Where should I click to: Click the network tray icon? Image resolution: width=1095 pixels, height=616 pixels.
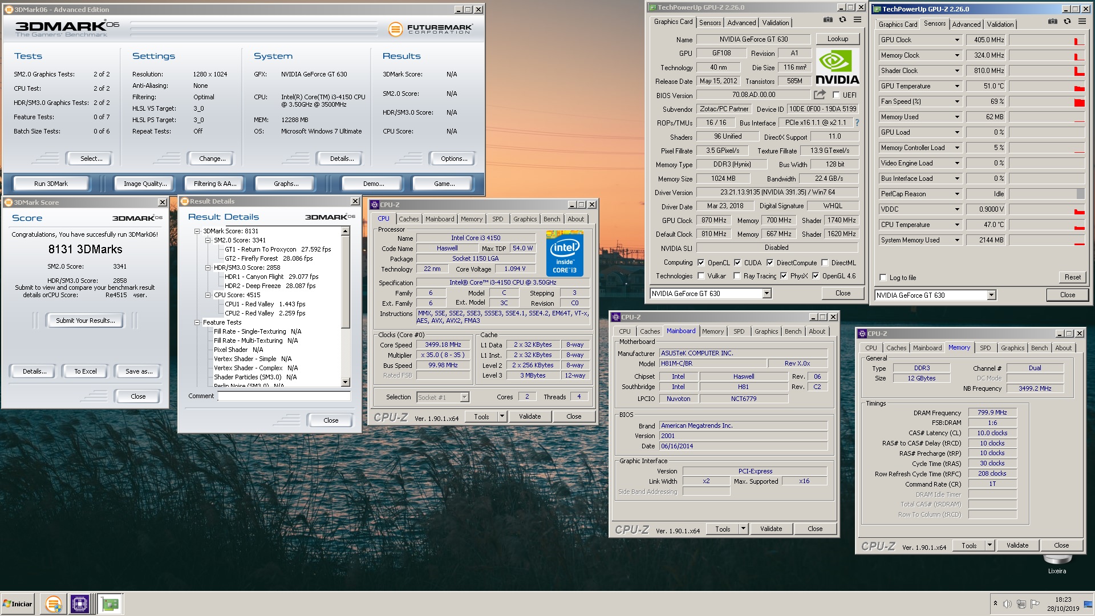pos(1021,603)
